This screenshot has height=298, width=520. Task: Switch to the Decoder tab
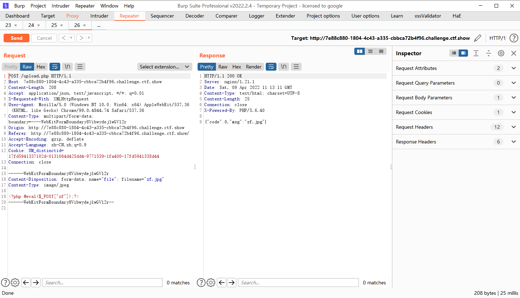195,16
